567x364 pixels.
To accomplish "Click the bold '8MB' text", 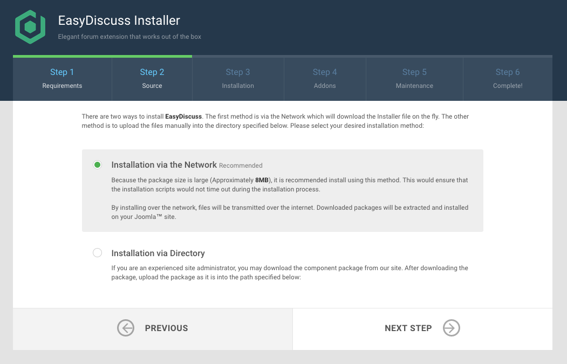I will 262,180.
